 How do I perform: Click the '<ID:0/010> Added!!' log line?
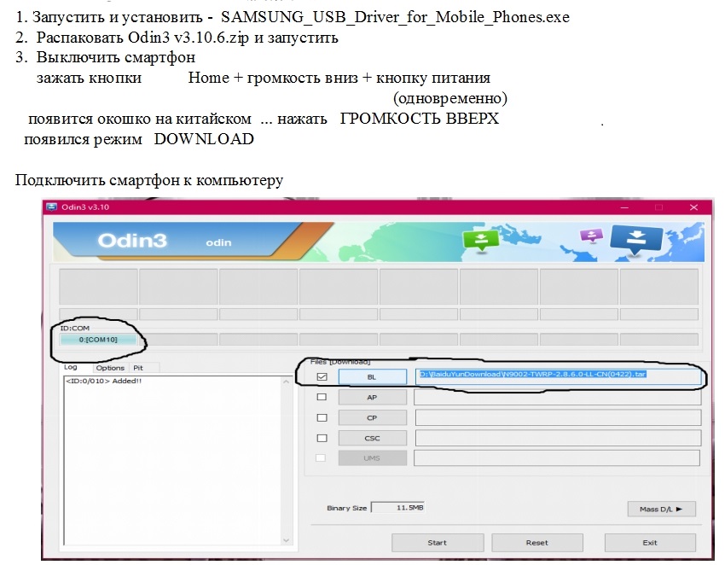(x=103, y=381)
